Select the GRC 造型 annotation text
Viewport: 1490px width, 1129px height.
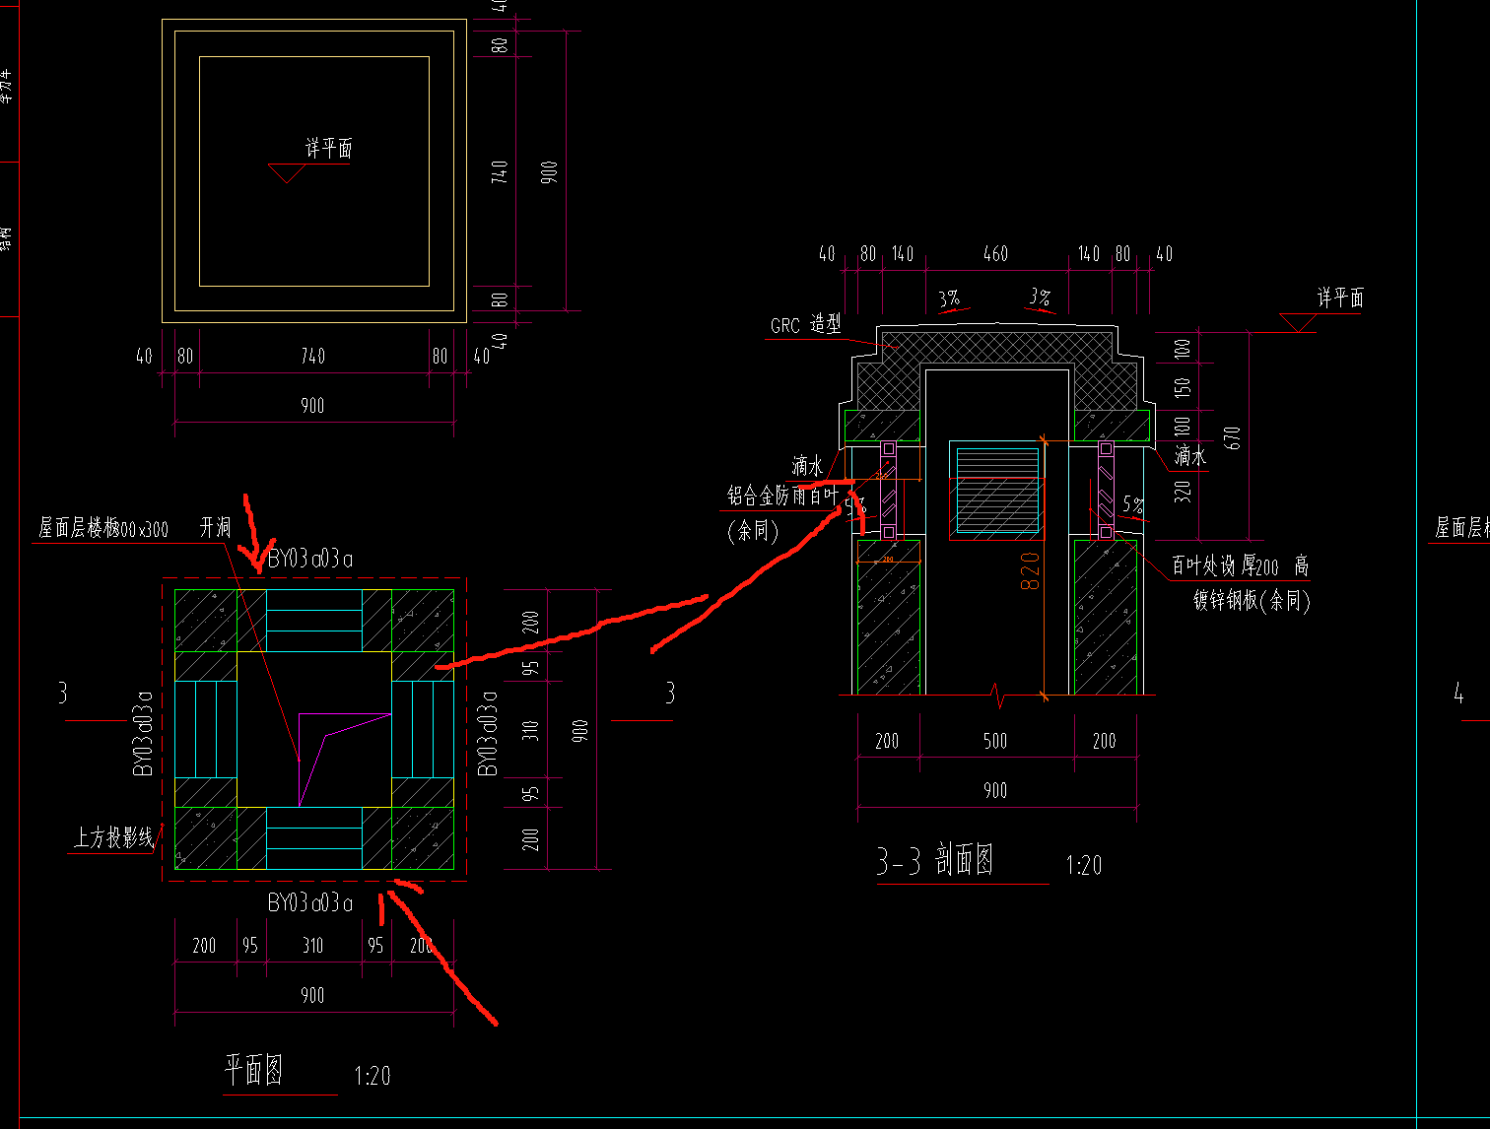coord(806,325)
